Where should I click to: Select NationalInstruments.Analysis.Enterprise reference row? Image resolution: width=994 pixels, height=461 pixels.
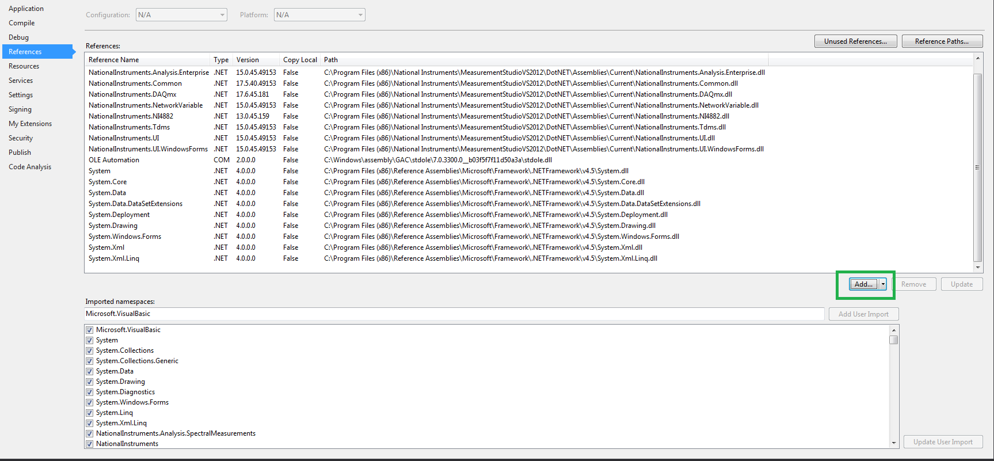tap(426, 73)
